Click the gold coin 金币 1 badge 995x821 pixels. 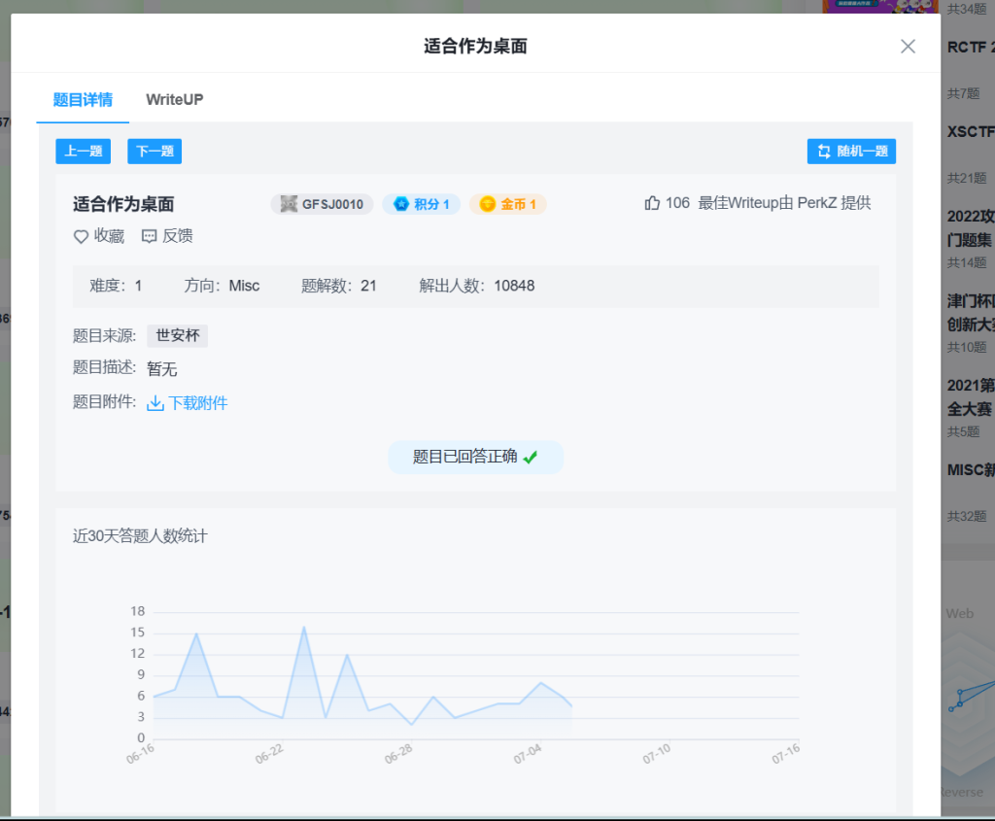tap(508, 204)
